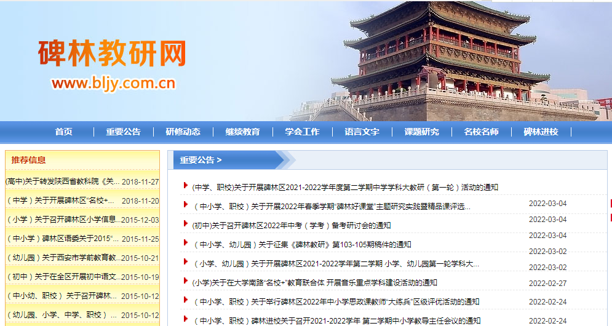Click the date 2022-02-27 in notices list
The image size is (612, 326).
click(x=547, y=284)
